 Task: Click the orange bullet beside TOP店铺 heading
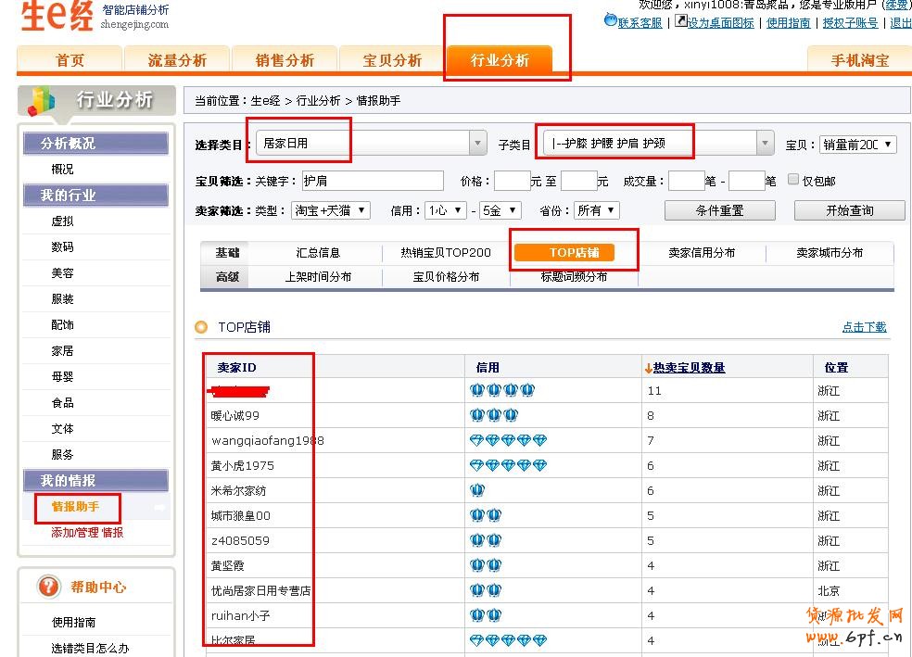[201, 327]
